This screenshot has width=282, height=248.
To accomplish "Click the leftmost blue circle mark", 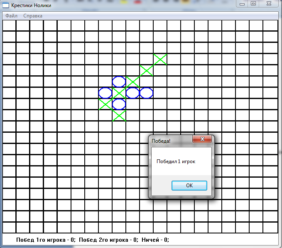I will [x=105, y=93].
